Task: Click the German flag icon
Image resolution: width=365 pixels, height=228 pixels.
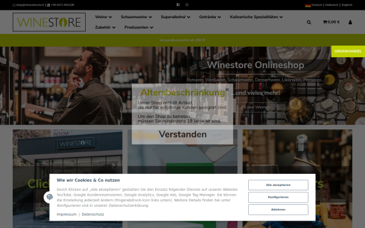Action: (x=308, y=5)
